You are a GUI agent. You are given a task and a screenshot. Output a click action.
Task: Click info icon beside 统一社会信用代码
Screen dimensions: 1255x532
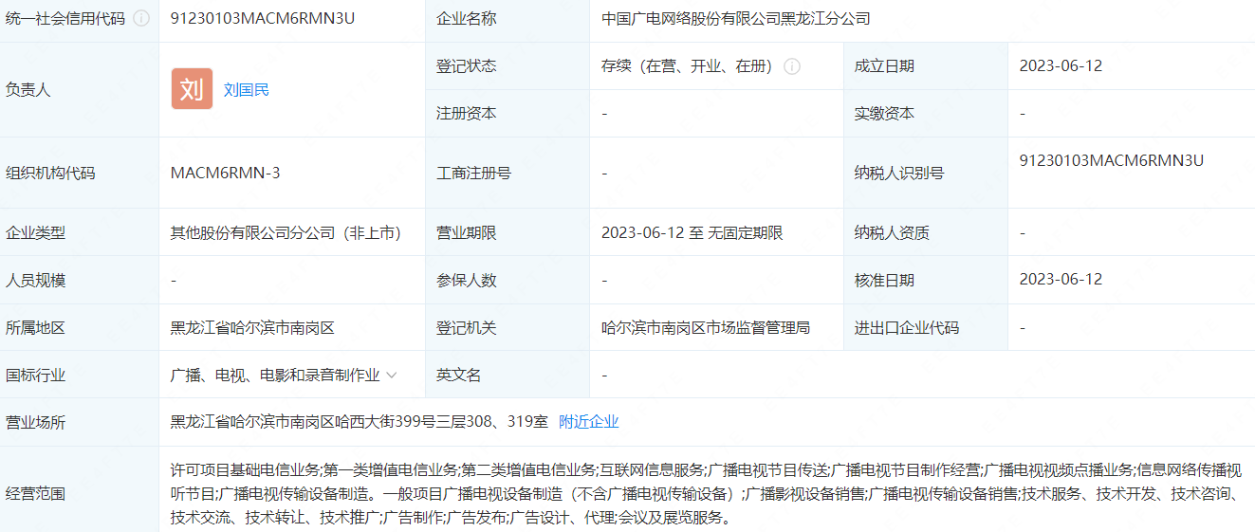click(x=141, y=19)
